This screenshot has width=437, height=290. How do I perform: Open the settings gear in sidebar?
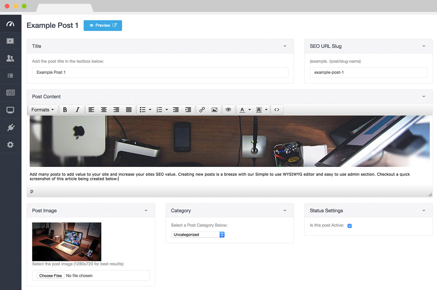pos(10,145)
